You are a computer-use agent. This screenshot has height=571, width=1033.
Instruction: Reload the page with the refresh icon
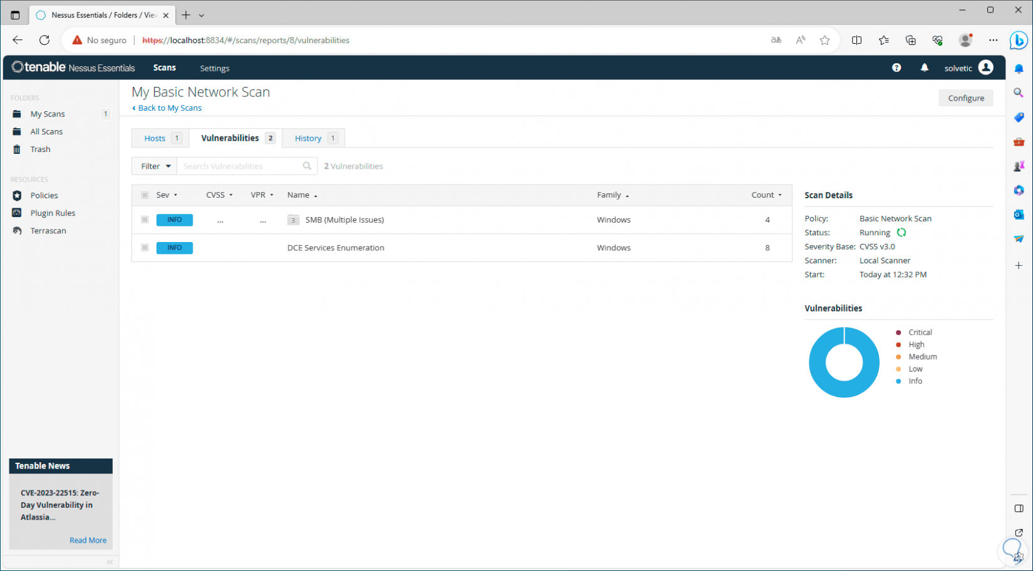point(44,40)
